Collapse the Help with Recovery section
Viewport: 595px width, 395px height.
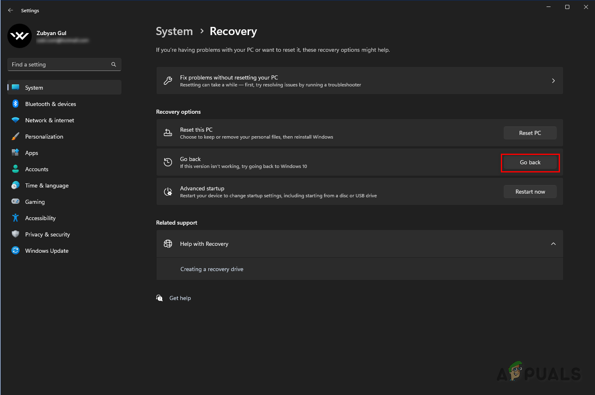pos(553,244)
